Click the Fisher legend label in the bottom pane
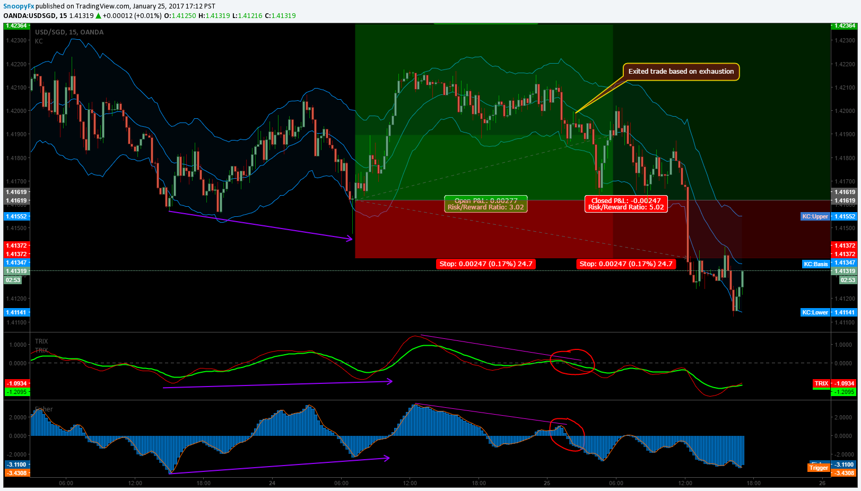Screen dimensions: 861x491 pos(44,409)
